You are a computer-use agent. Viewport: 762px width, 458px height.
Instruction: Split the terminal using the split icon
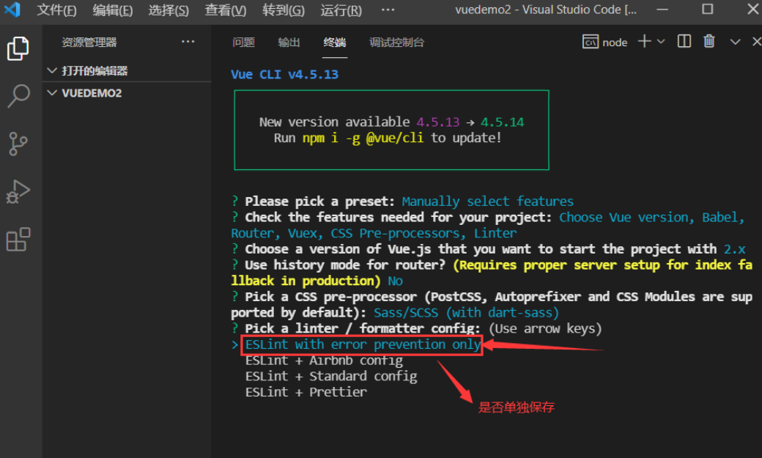(x=683, y=42)
